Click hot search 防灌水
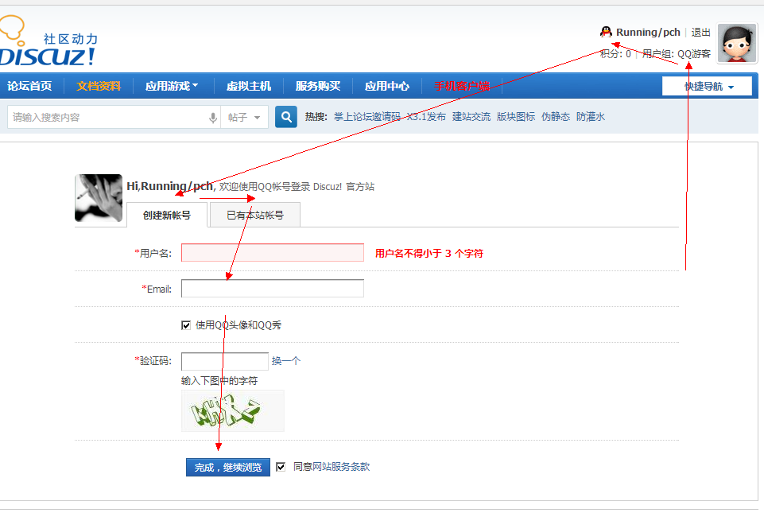The width and height of the screenshot is (764, 513). pos(591,117)
